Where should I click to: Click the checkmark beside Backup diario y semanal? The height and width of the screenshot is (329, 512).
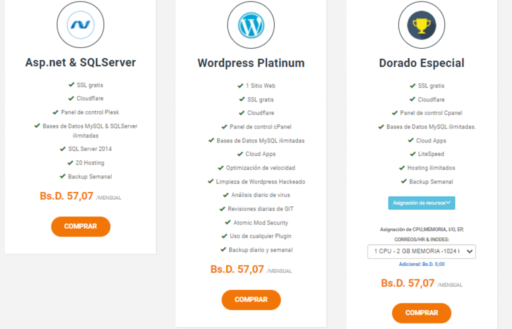pyautogui.click(x=223, y=249)
